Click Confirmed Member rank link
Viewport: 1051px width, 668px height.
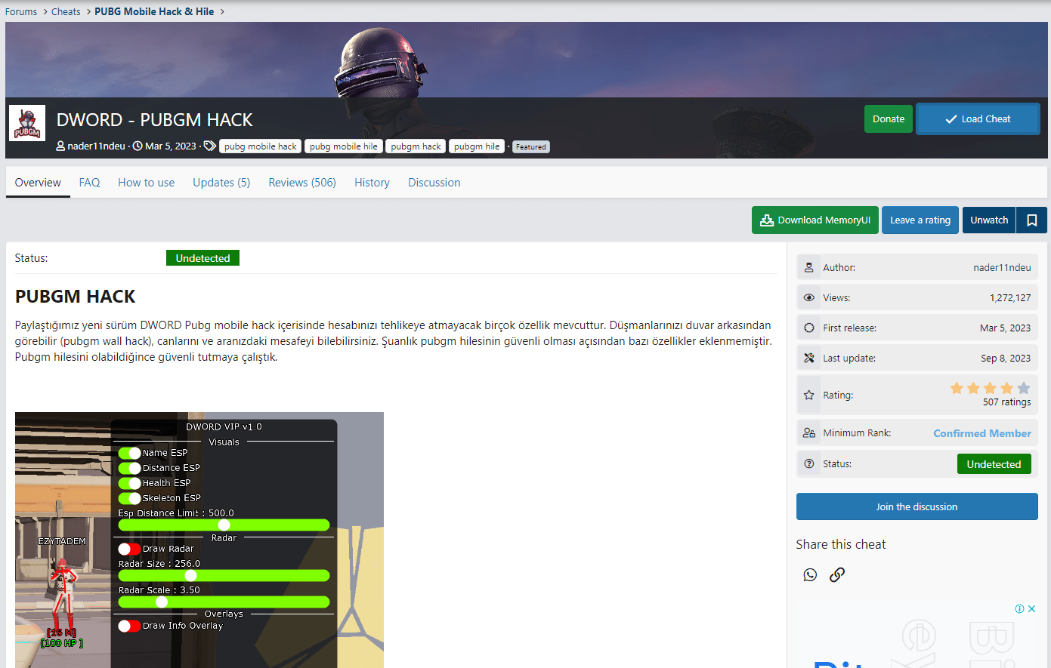pos(982,433)
